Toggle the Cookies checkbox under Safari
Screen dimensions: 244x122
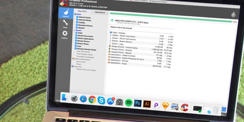[x=77, y=22]
